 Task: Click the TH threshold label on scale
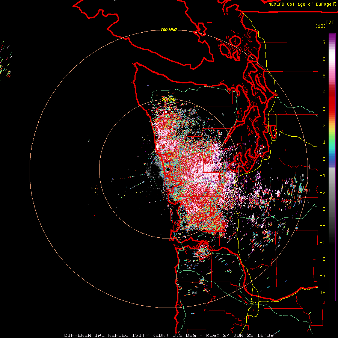pyautogui.click(x=323, y=293)
